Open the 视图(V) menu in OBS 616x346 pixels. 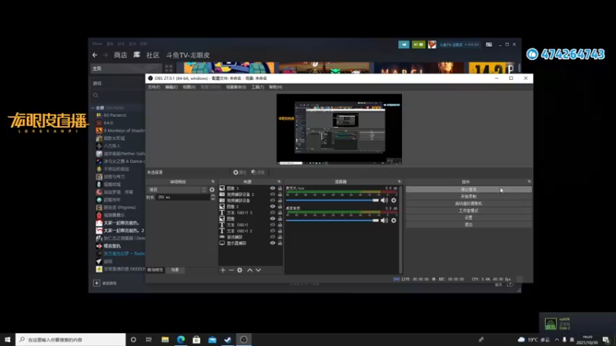189,87
